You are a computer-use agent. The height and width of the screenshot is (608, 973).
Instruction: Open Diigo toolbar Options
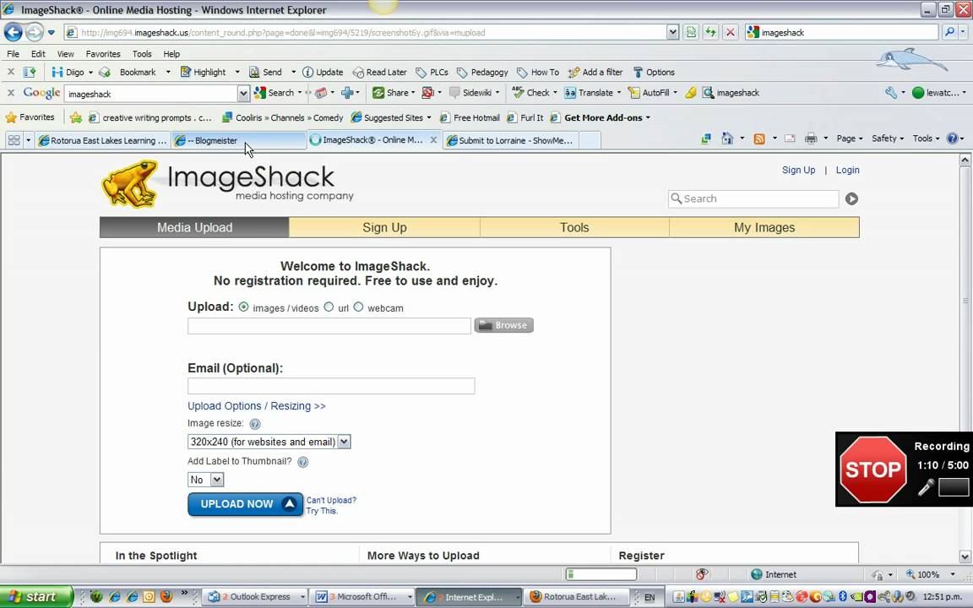click(x=654, y=72)
